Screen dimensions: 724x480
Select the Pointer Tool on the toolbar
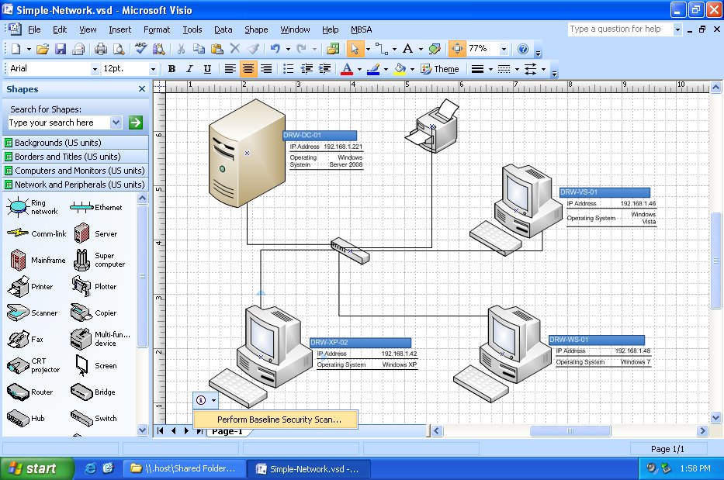(x=354, y=48)
